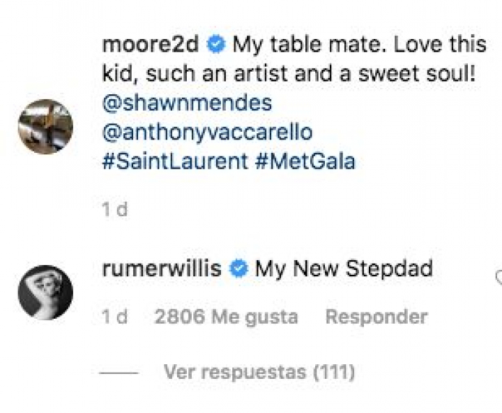Open the rumerwillis profile picture
This screenshot has width=502, height=413.
click(x=45, y=292)
